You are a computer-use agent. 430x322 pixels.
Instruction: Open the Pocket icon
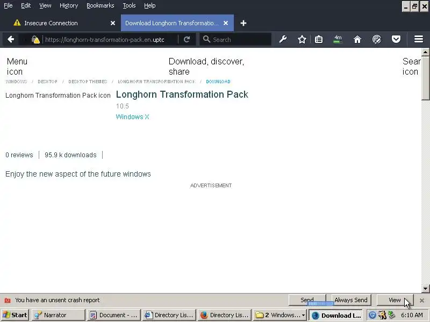[x=396, y=39]
